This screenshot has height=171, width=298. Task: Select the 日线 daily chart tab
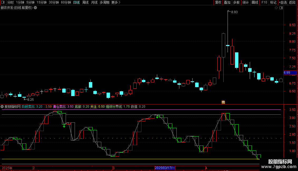click(x=76, y=2)
